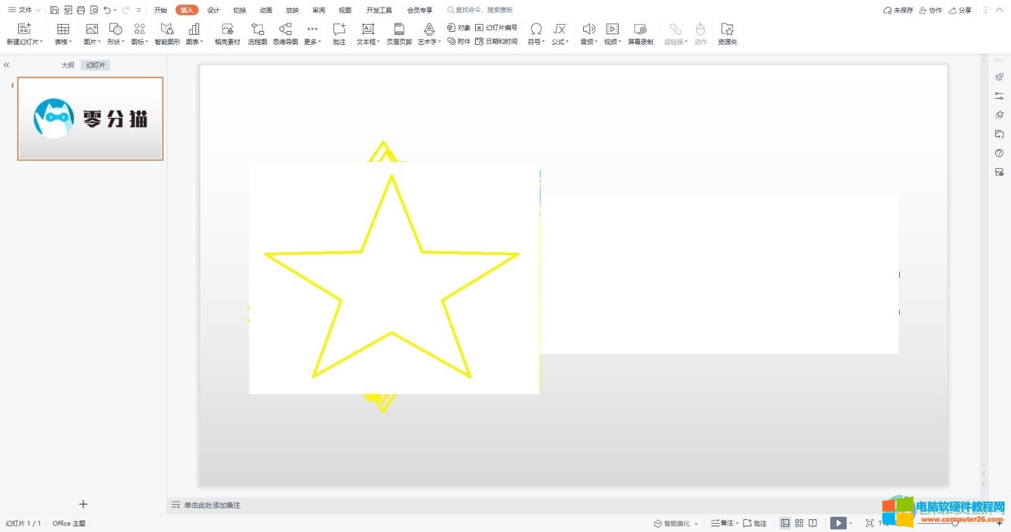
Task: Click the save icon in quick access bar
Action: (54, 10)
